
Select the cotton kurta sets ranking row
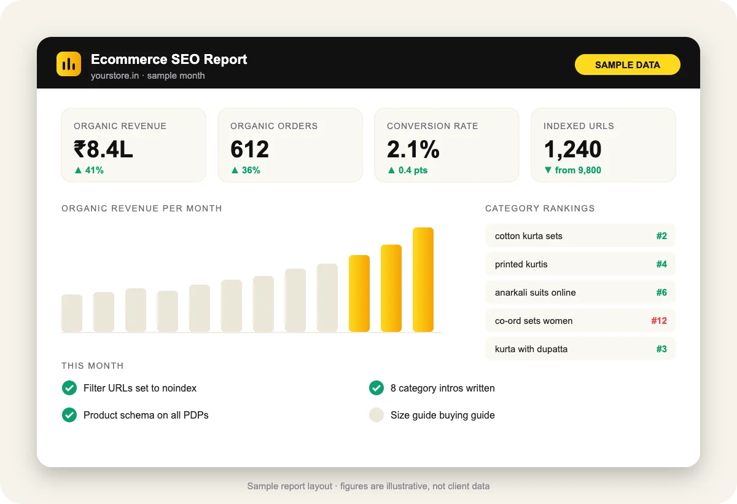(x=580, y=236)
